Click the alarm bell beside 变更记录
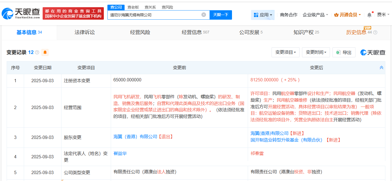 [x=45, y=52]
